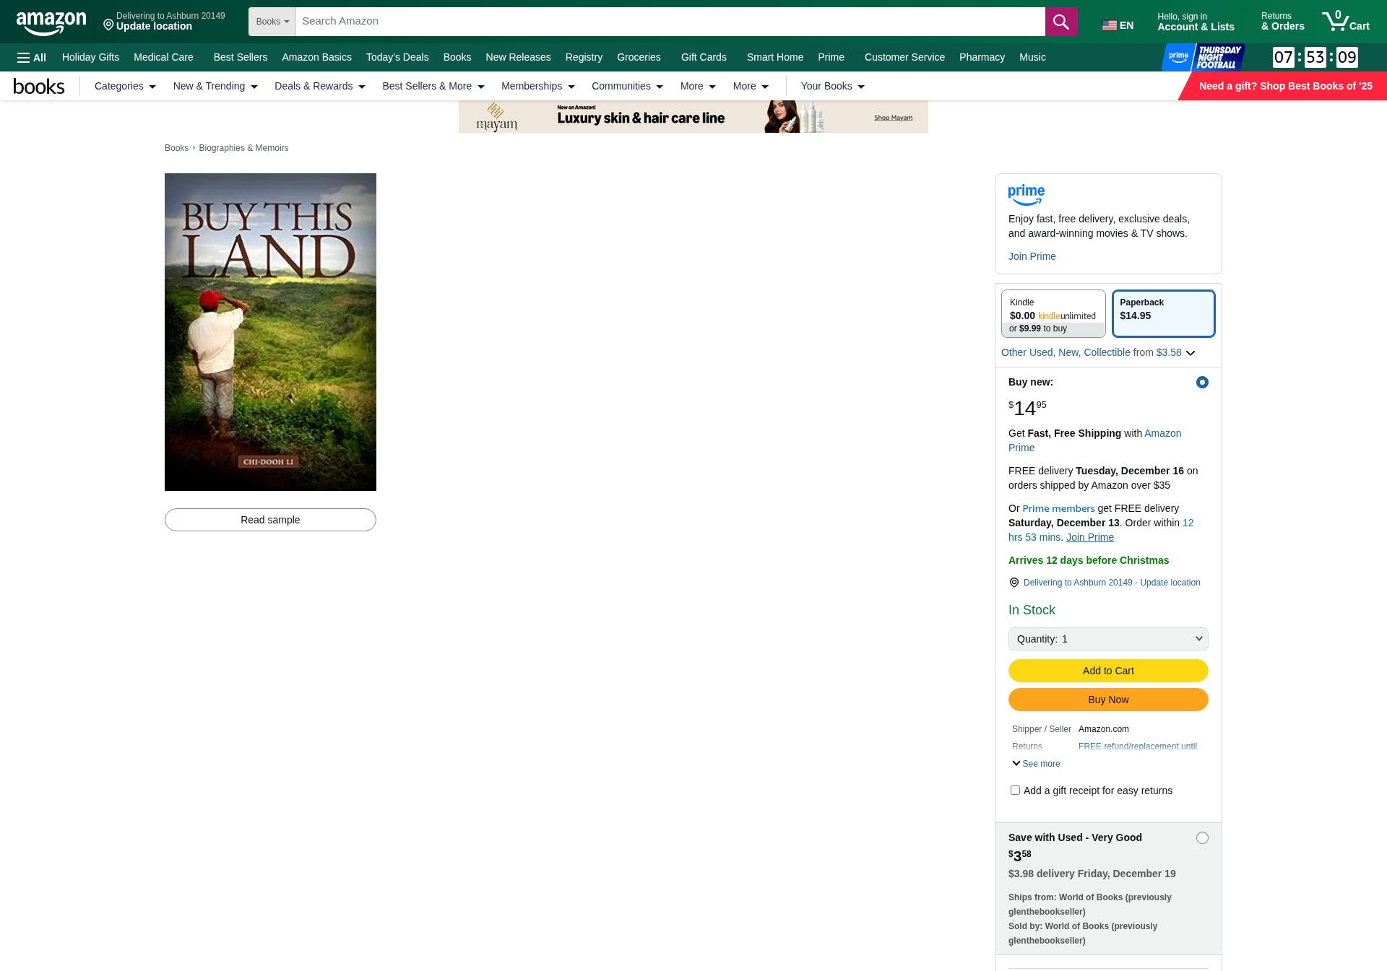1387x971 pixels.
Task: Go to Holiday Gifts
Action: pyautogui.click(x=90, y=58)
